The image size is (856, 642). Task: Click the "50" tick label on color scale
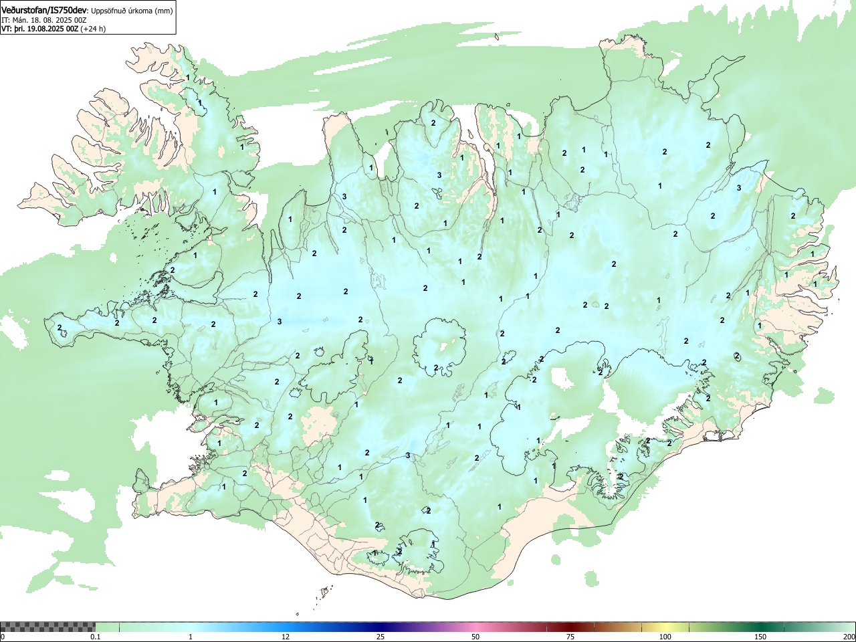click(x=475, y=637)
